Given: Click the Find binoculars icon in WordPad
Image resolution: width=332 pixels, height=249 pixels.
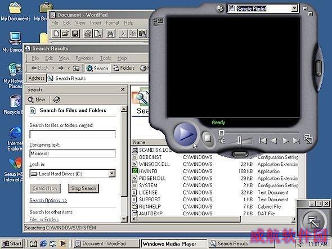Looking at the screenshot, I should pos(110,33).
